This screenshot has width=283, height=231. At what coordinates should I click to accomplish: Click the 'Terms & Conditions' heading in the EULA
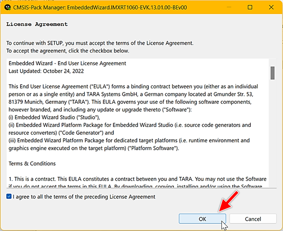tap(32, 164)
